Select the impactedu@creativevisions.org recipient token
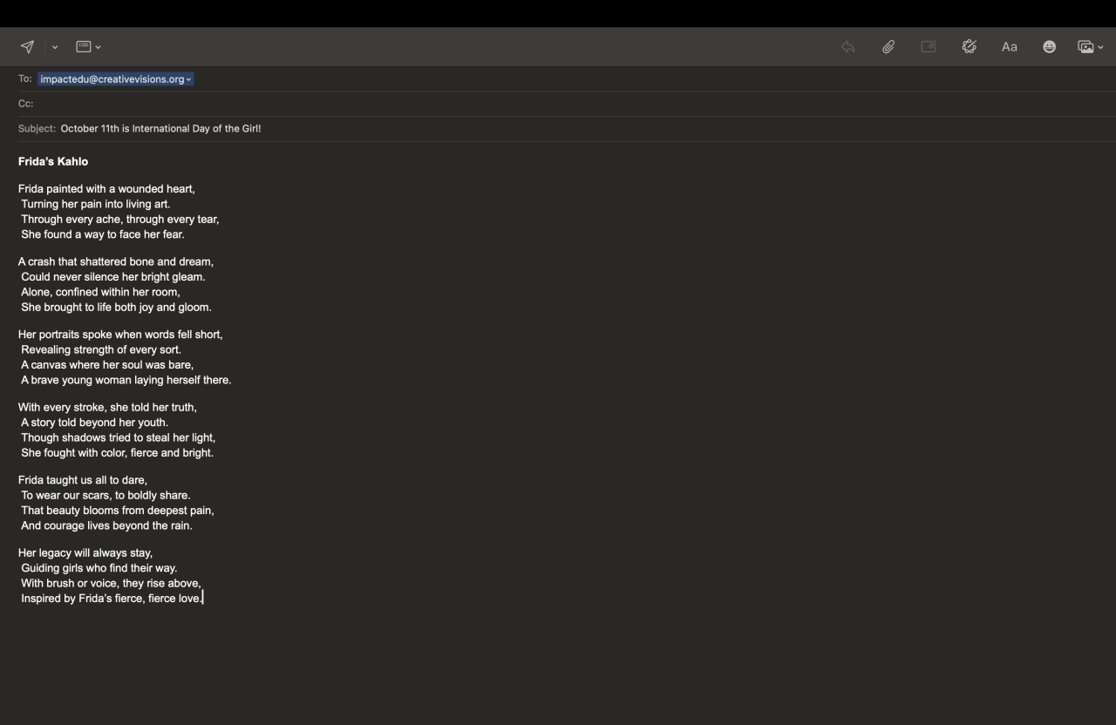1116x725 pixels. point(112,79)
